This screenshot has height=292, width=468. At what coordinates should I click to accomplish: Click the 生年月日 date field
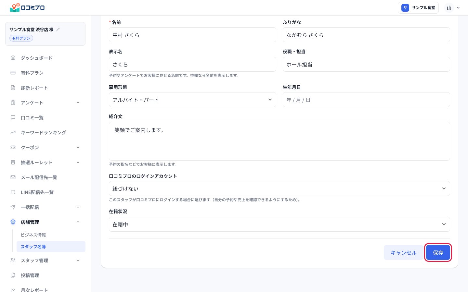[366, 100]
